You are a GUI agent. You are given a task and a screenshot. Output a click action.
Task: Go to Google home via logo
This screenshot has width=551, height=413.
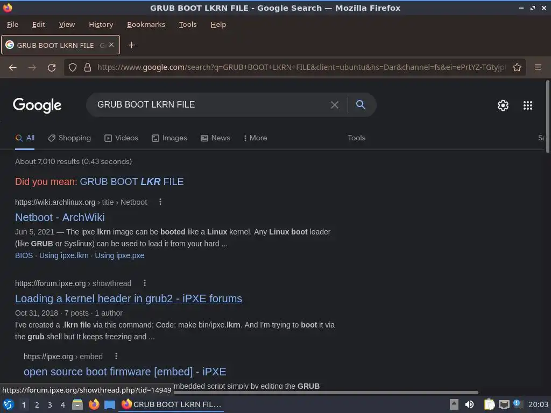pyautogui.click(x=37, y=105)
